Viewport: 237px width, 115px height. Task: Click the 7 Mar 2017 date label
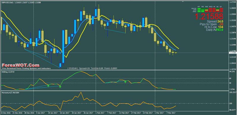click(x=171, y=113)
